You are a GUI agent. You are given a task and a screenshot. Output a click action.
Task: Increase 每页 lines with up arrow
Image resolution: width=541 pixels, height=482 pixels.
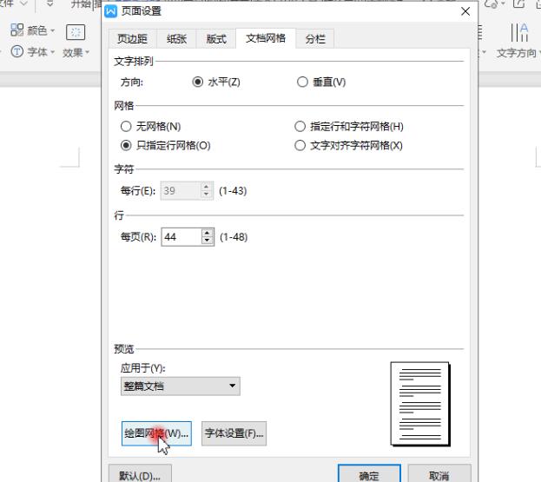(x=207, y=234)
